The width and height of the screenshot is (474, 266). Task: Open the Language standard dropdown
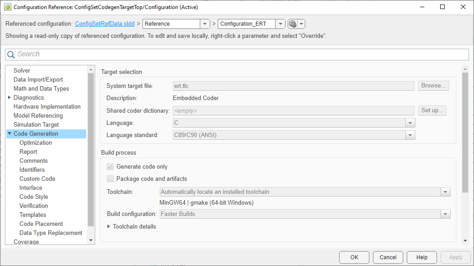click(x=410, y=135)
